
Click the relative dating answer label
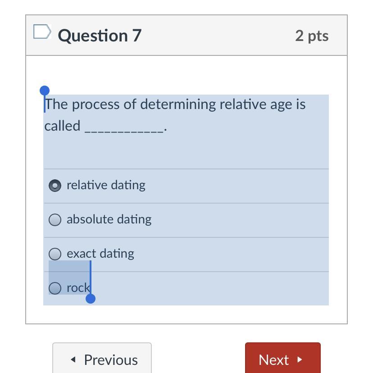tap(106, 185)
